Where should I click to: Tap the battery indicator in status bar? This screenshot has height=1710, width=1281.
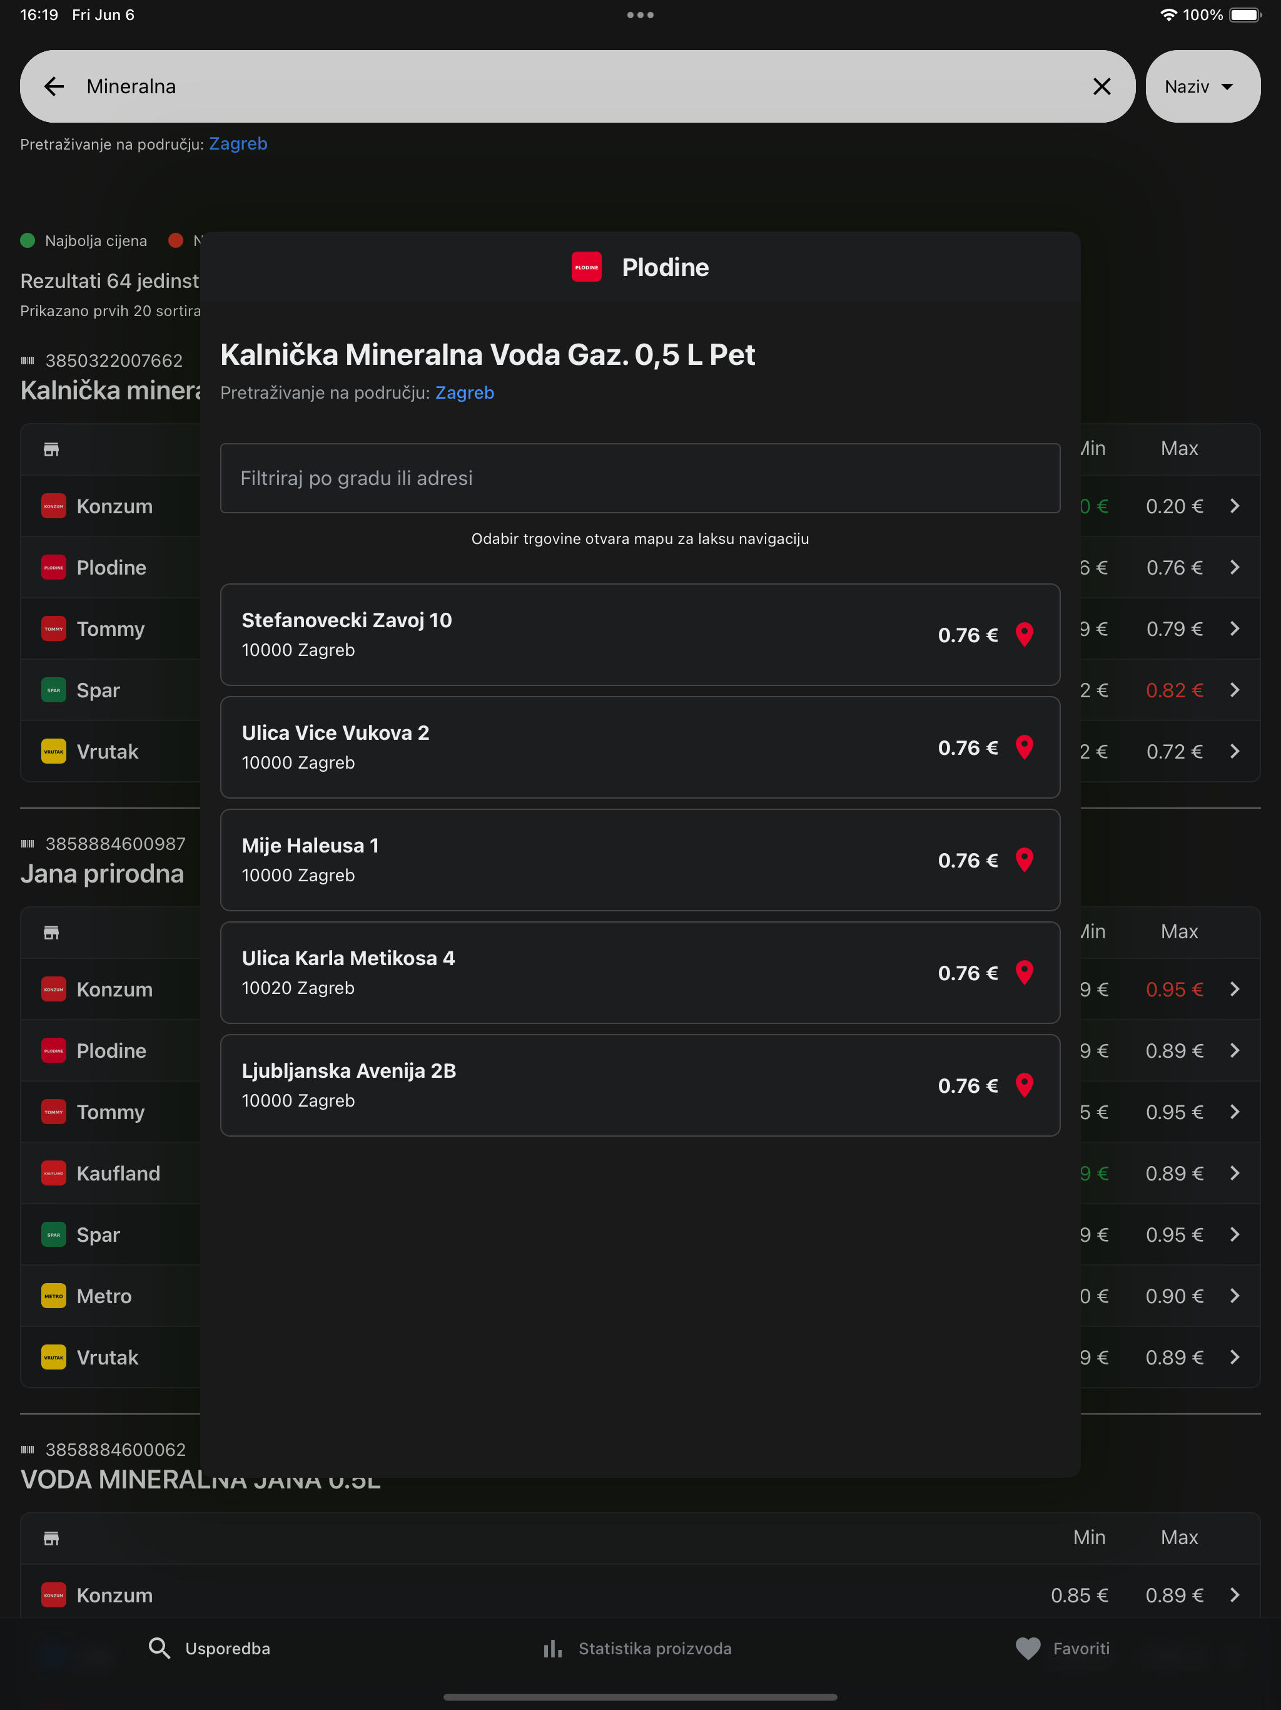(x=1245, y=14)
